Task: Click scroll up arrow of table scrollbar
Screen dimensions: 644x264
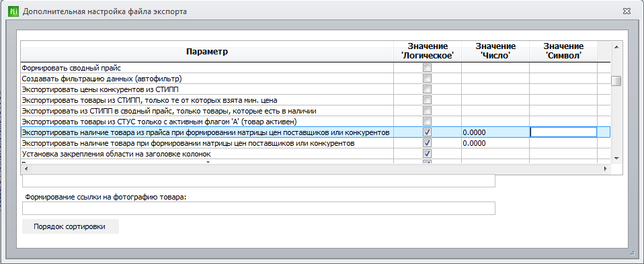Action: pos(616,46)
